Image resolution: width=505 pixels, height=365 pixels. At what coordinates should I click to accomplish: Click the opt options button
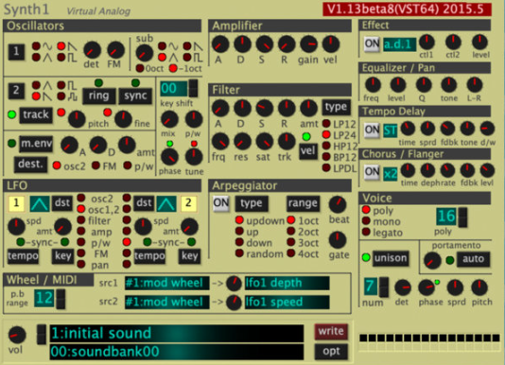pos(331,352)
